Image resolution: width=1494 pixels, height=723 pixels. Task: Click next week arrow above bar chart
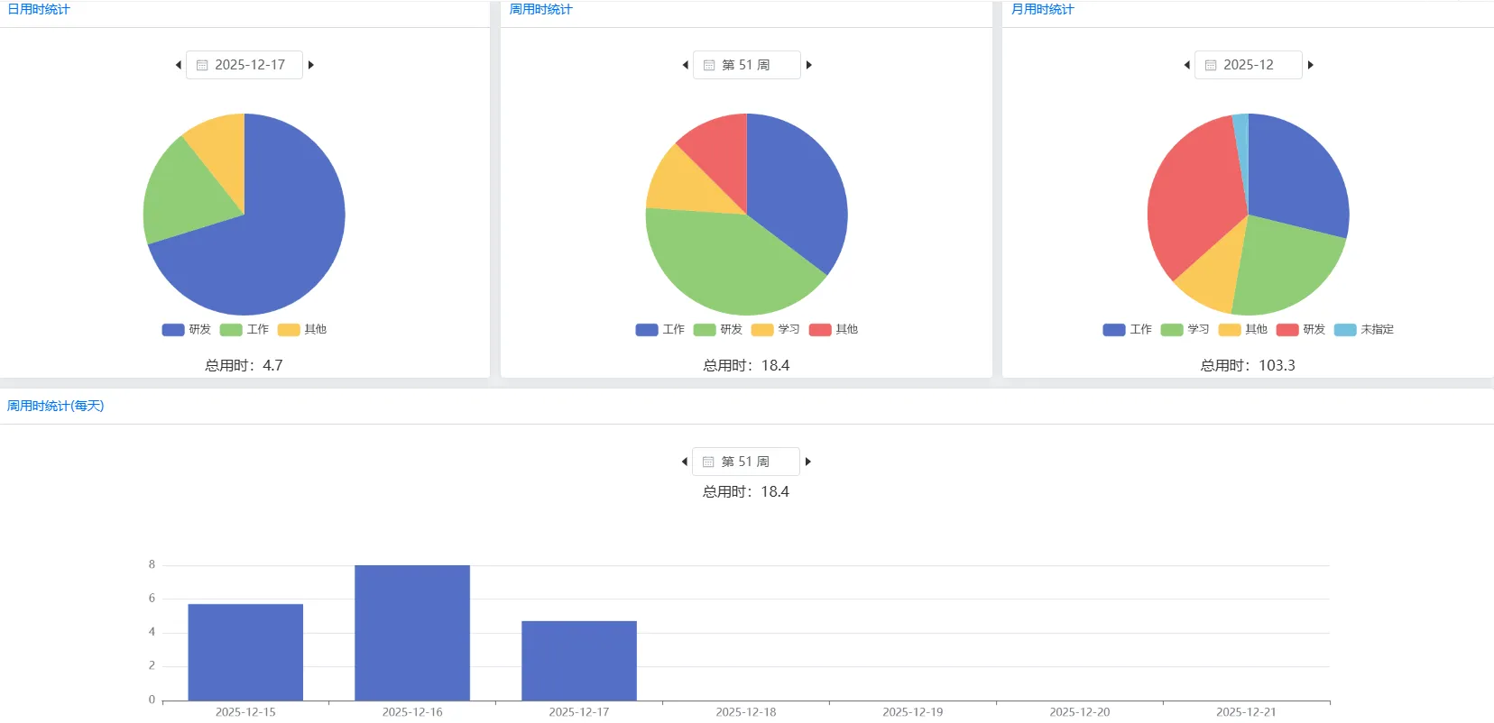pos(808,462)
